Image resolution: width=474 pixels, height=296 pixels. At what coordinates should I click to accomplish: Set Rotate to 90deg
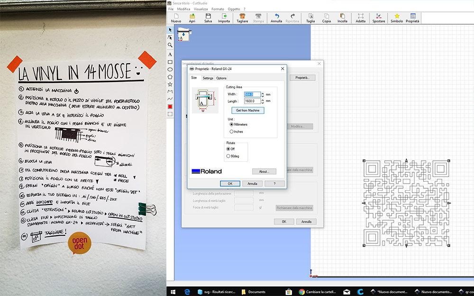coord(228,156)
